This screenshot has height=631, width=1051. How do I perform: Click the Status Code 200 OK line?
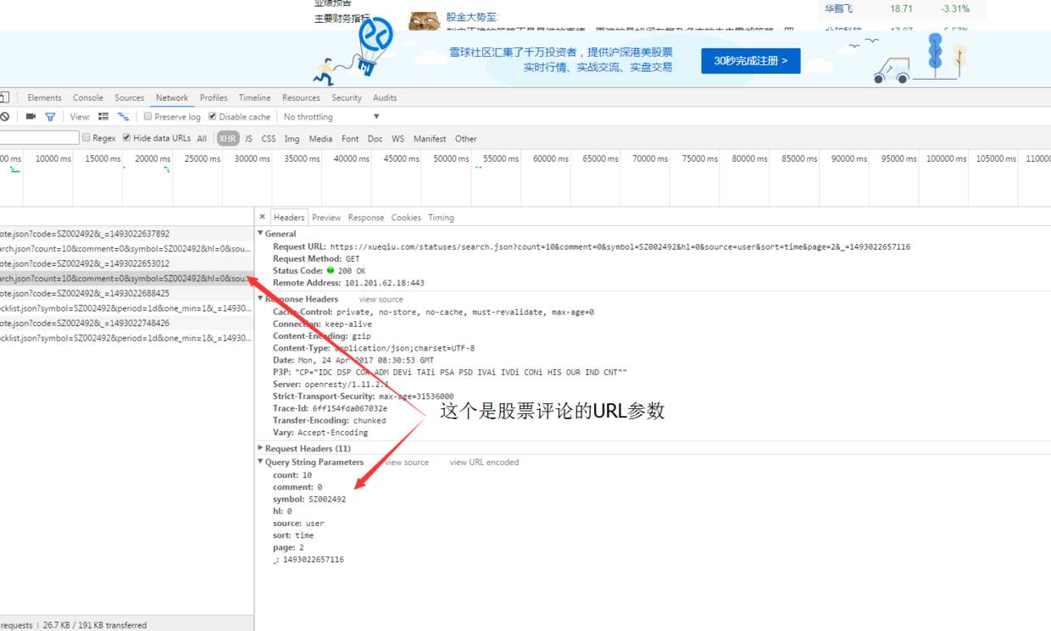tap(319, 270)
